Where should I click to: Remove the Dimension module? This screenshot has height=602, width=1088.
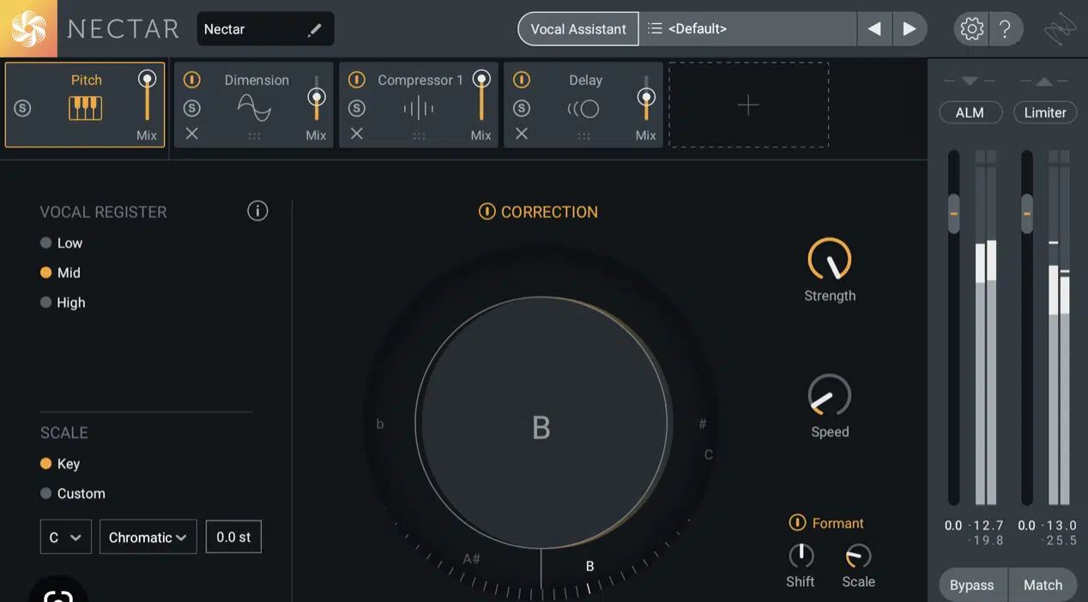click(x=191, y=134)
